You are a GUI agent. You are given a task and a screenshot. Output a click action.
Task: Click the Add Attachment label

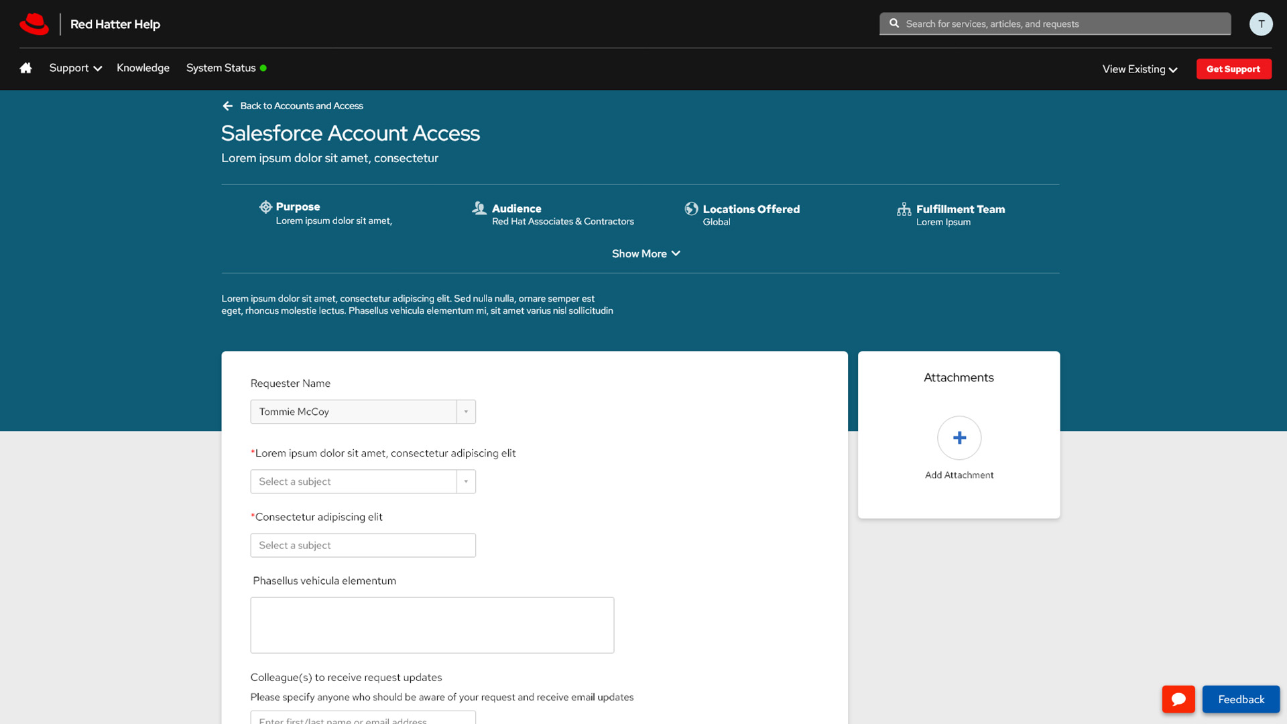[959, 475]
